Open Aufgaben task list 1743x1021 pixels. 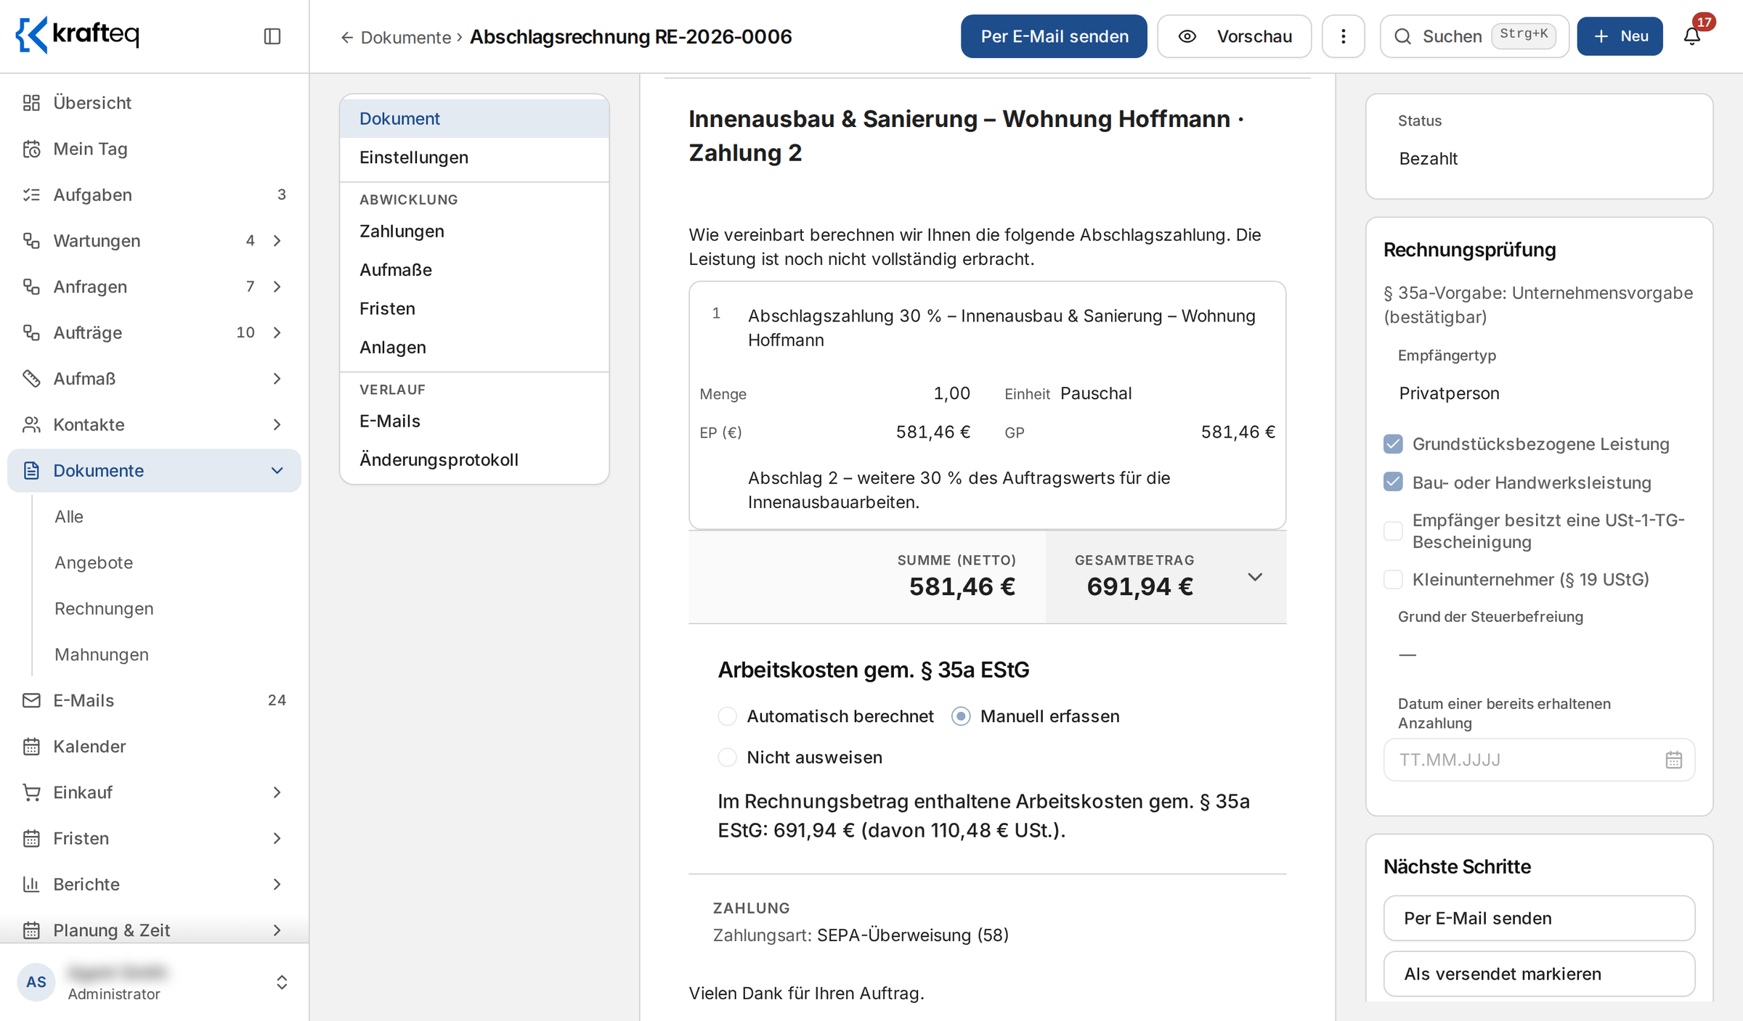(154, 194)
